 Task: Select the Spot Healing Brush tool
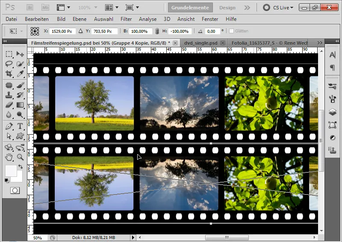[9, 85]
